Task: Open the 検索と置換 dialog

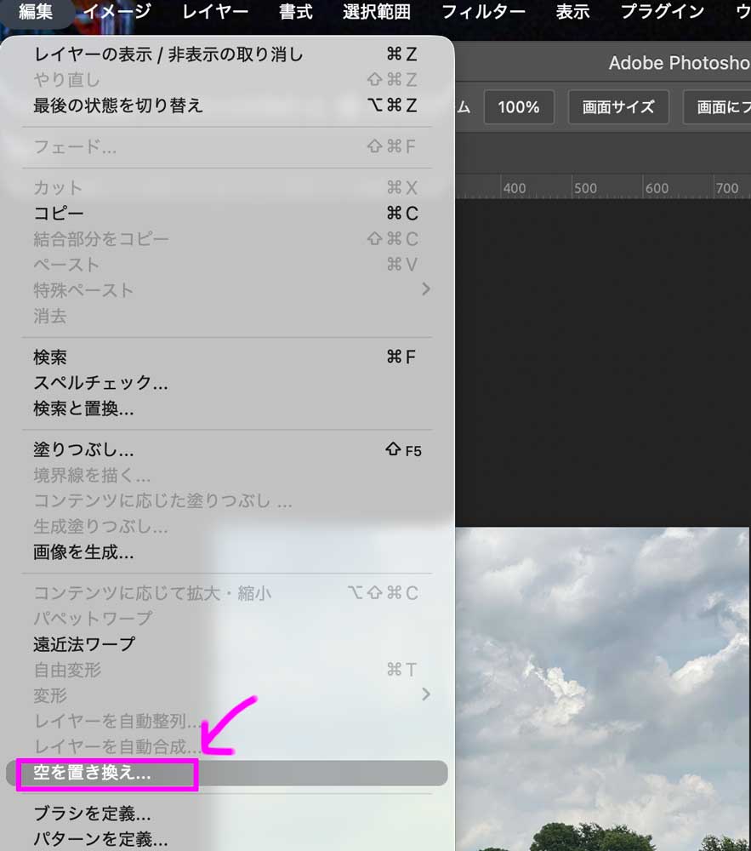Action: pos(81,408)
